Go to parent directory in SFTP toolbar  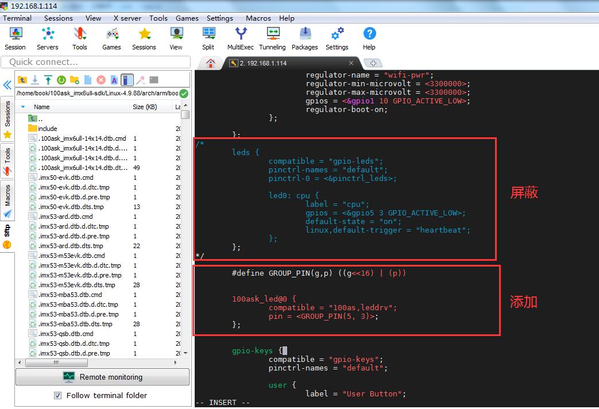[x=22, y=80]
